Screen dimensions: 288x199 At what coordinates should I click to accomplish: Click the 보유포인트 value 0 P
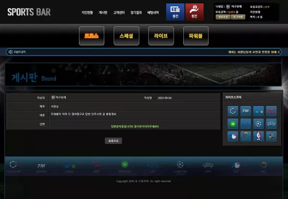(267, 7)
